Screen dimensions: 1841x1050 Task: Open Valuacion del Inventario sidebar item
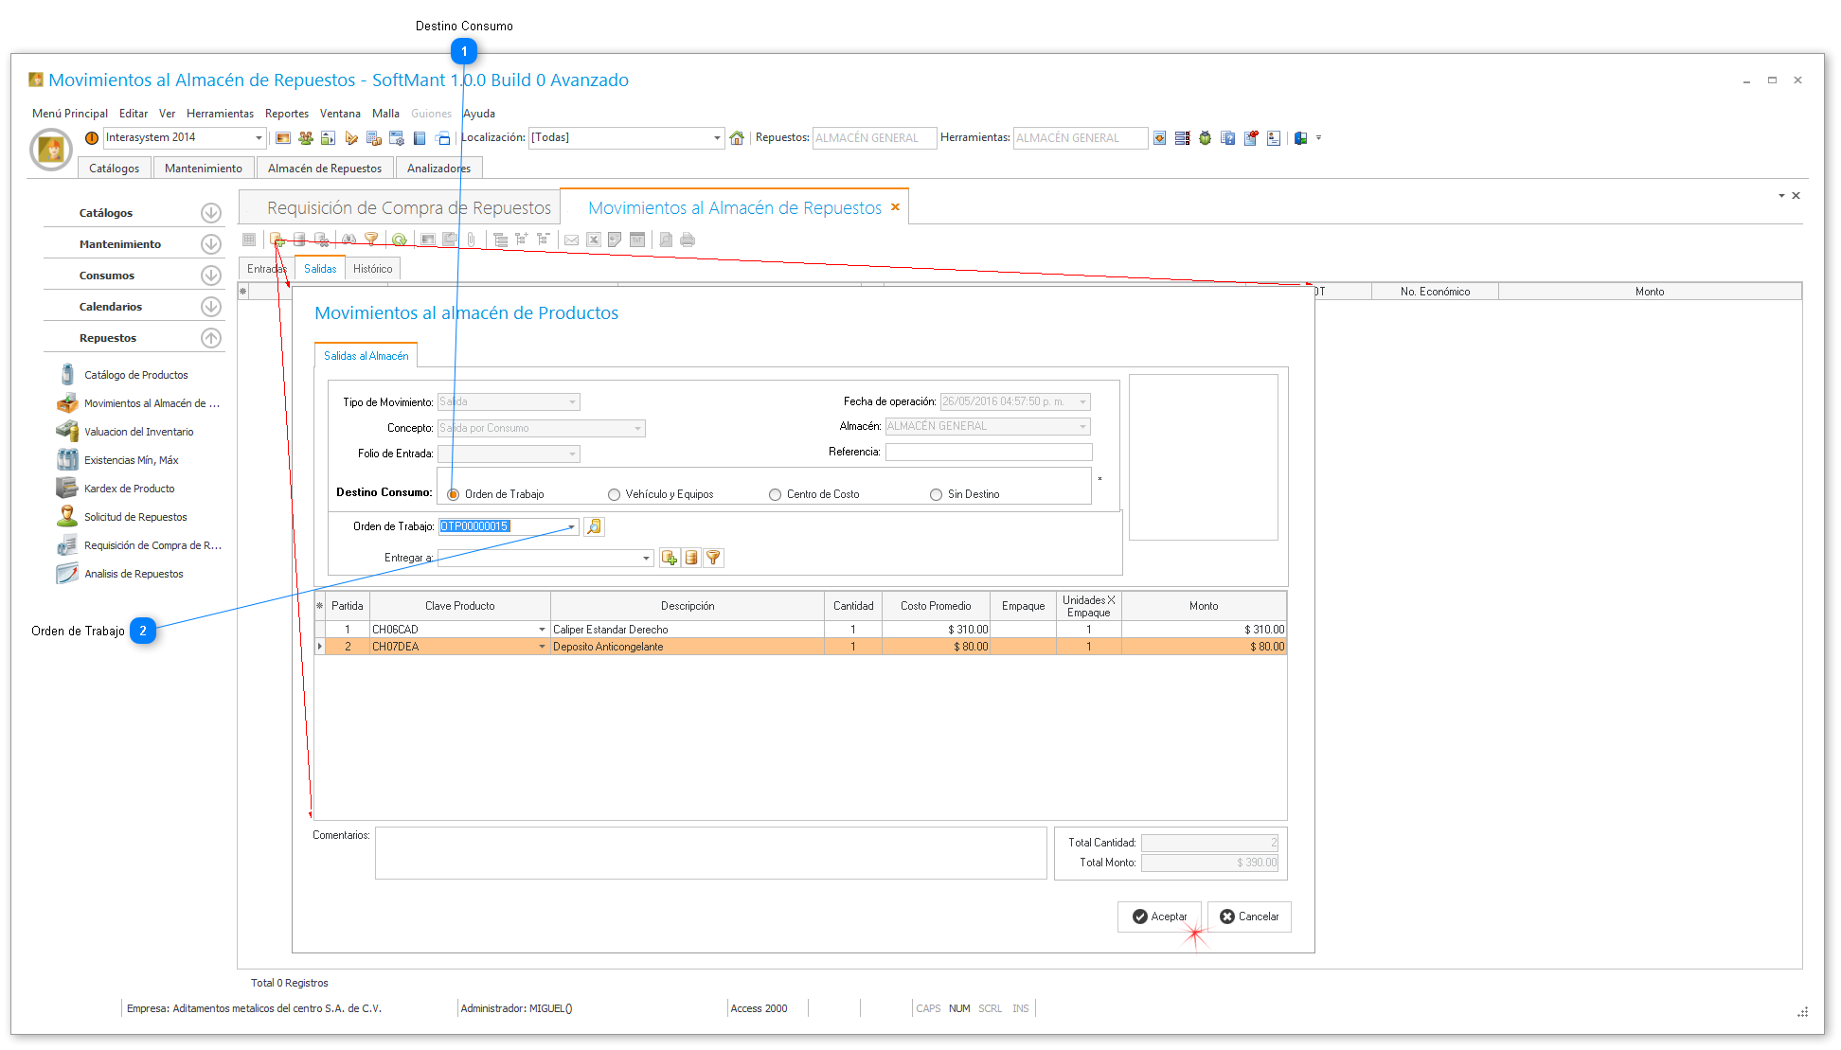[x=138, y=432]
